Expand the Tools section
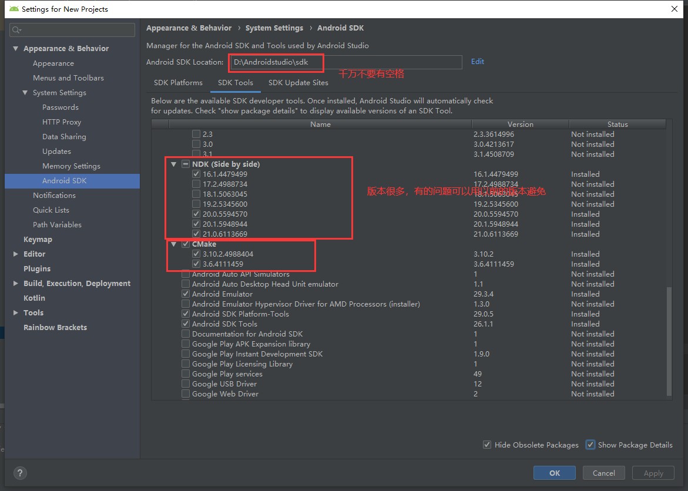688x491 pixels. tap(16, 313)
